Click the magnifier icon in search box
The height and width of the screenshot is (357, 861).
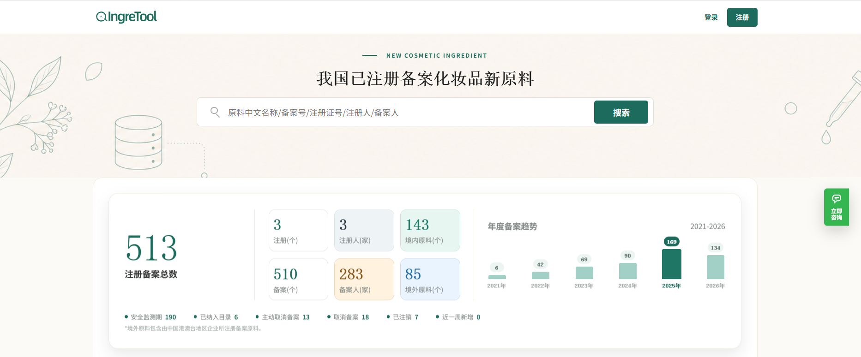[215, 112]
